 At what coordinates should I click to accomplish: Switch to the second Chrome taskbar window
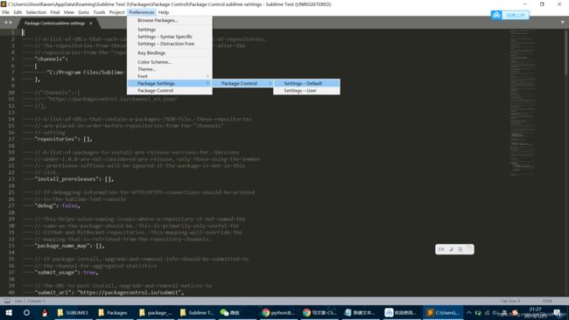pyautogui.click(x=320, y=312)
